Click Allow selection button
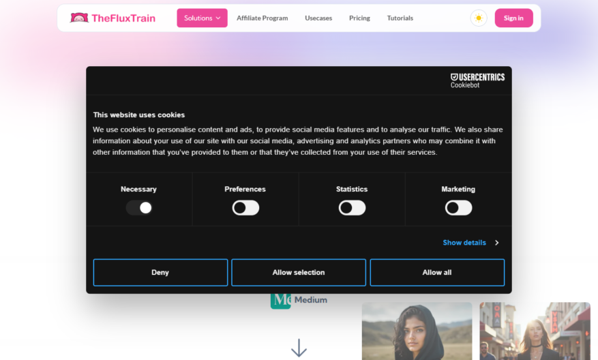This screenshot has width=598, height=360. tap(299, 272)
